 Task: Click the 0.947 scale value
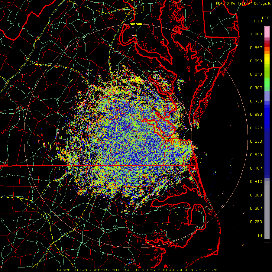[x=256, y=47]
